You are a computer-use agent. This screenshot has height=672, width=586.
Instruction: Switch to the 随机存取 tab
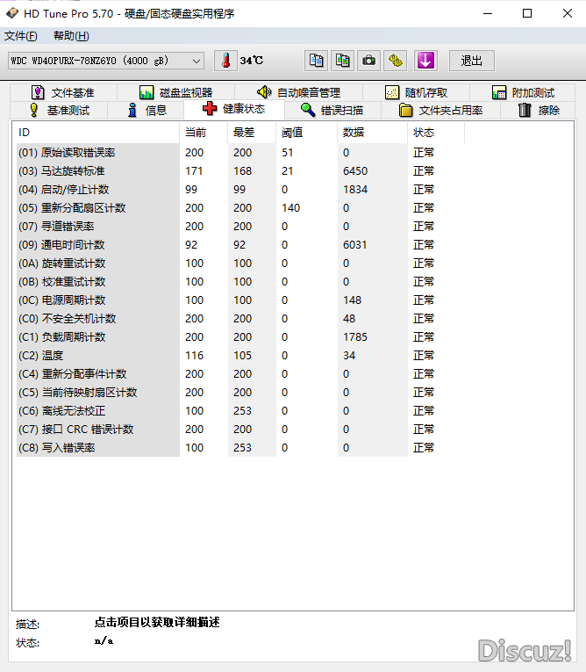pos(416,92)
